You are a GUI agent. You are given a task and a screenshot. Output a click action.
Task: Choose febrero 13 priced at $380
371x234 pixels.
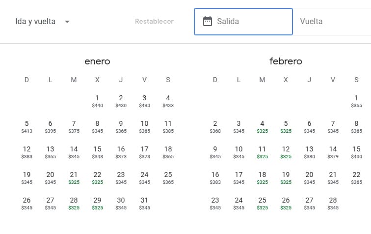pyautogui.click(x=309, y=152)
